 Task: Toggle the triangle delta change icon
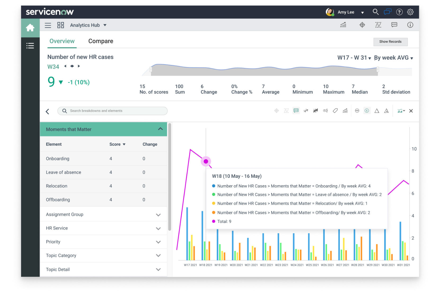(377, 111)
